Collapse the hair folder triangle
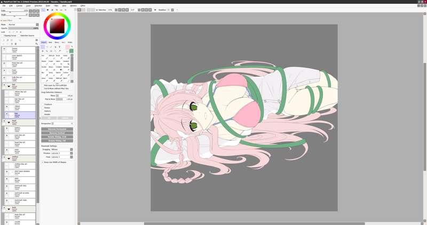 [x=9, y=86]
